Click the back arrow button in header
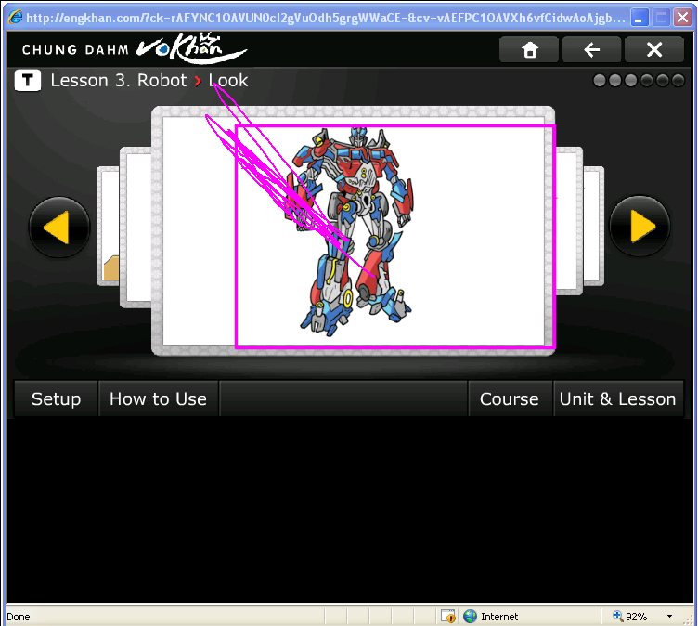The image size is (698, 626). point(591,49)
